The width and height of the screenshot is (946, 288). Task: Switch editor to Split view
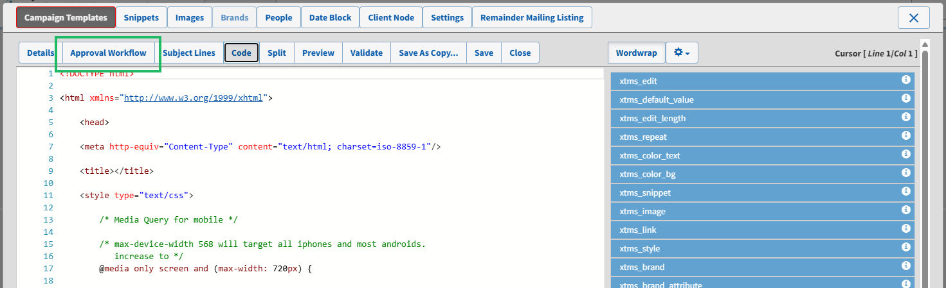[277, 53]
